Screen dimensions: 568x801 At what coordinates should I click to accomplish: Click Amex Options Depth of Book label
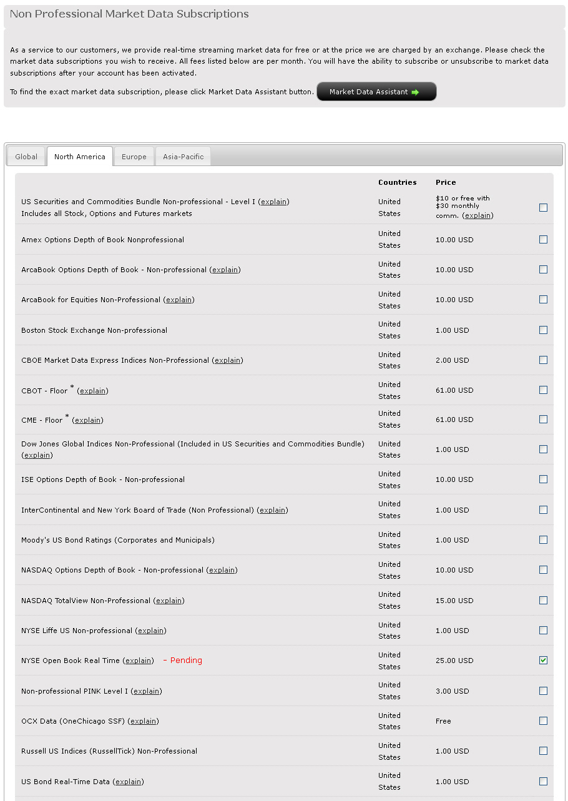coord(103,240)
